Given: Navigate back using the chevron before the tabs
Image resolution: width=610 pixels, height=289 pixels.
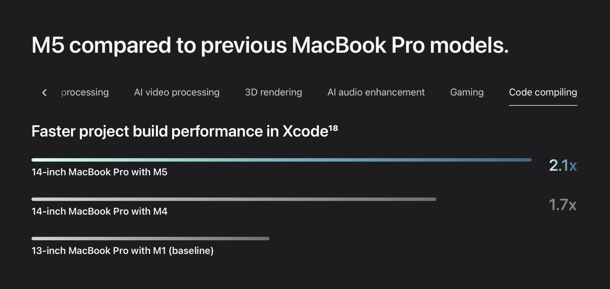Looking at the screenshot, I should [44, 93].
